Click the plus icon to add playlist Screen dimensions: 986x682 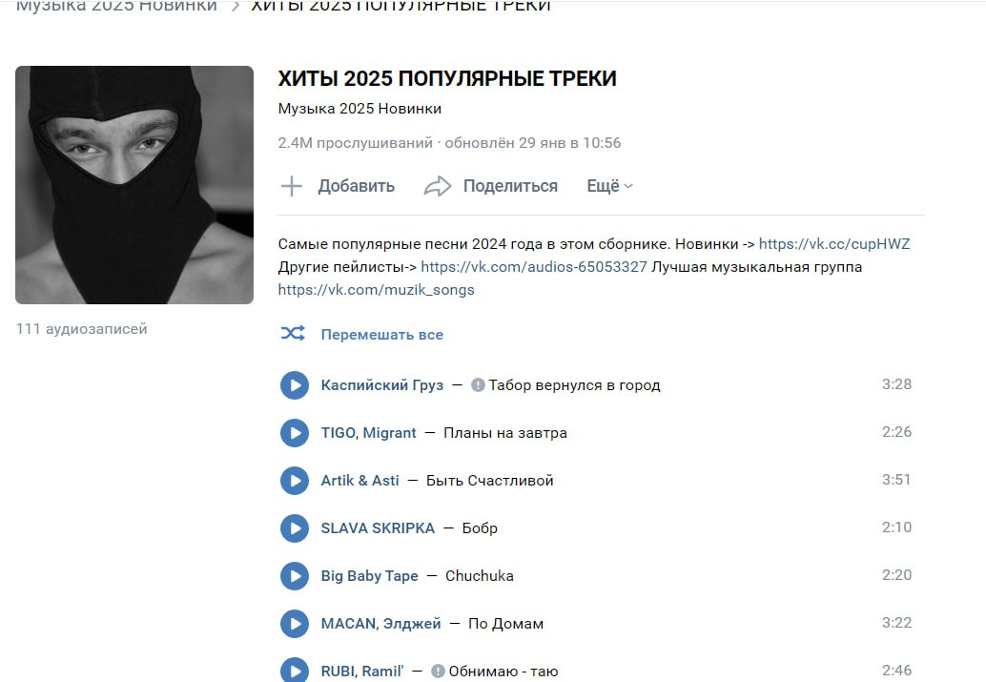coord(291,186)
